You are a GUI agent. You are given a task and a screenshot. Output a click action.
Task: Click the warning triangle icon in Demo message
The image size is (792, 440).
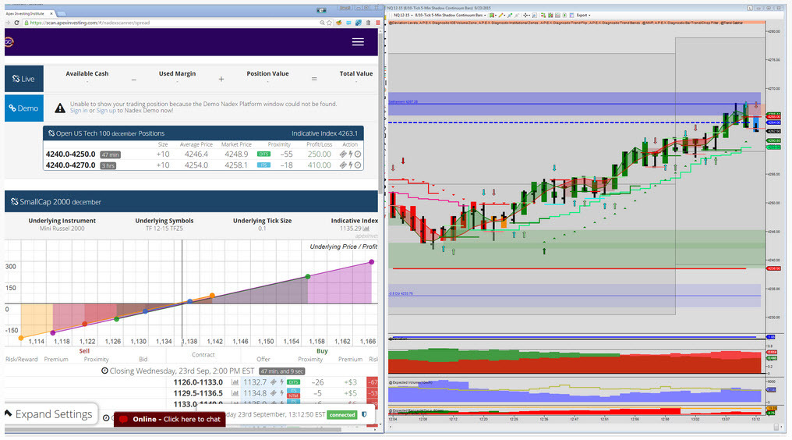pyautogui.click(x=59, y=108)
